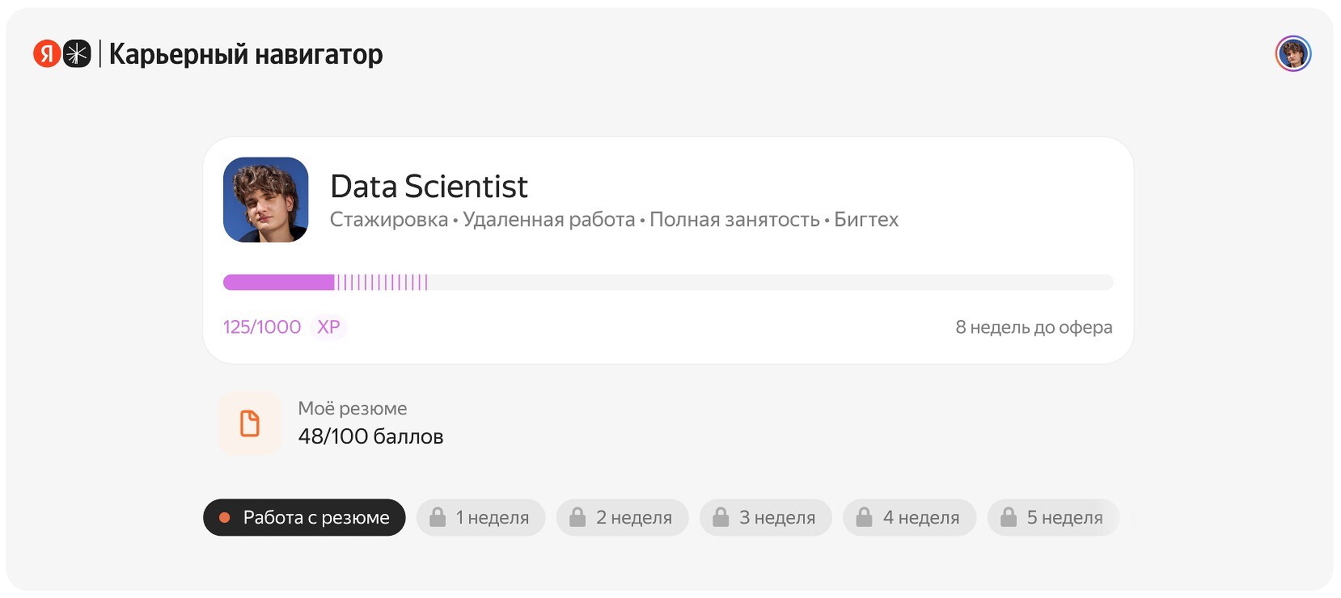Viewport: 1341px width, 598px height.
Task: Click the lock icon on 4 неделя
Action: (865, 517)
